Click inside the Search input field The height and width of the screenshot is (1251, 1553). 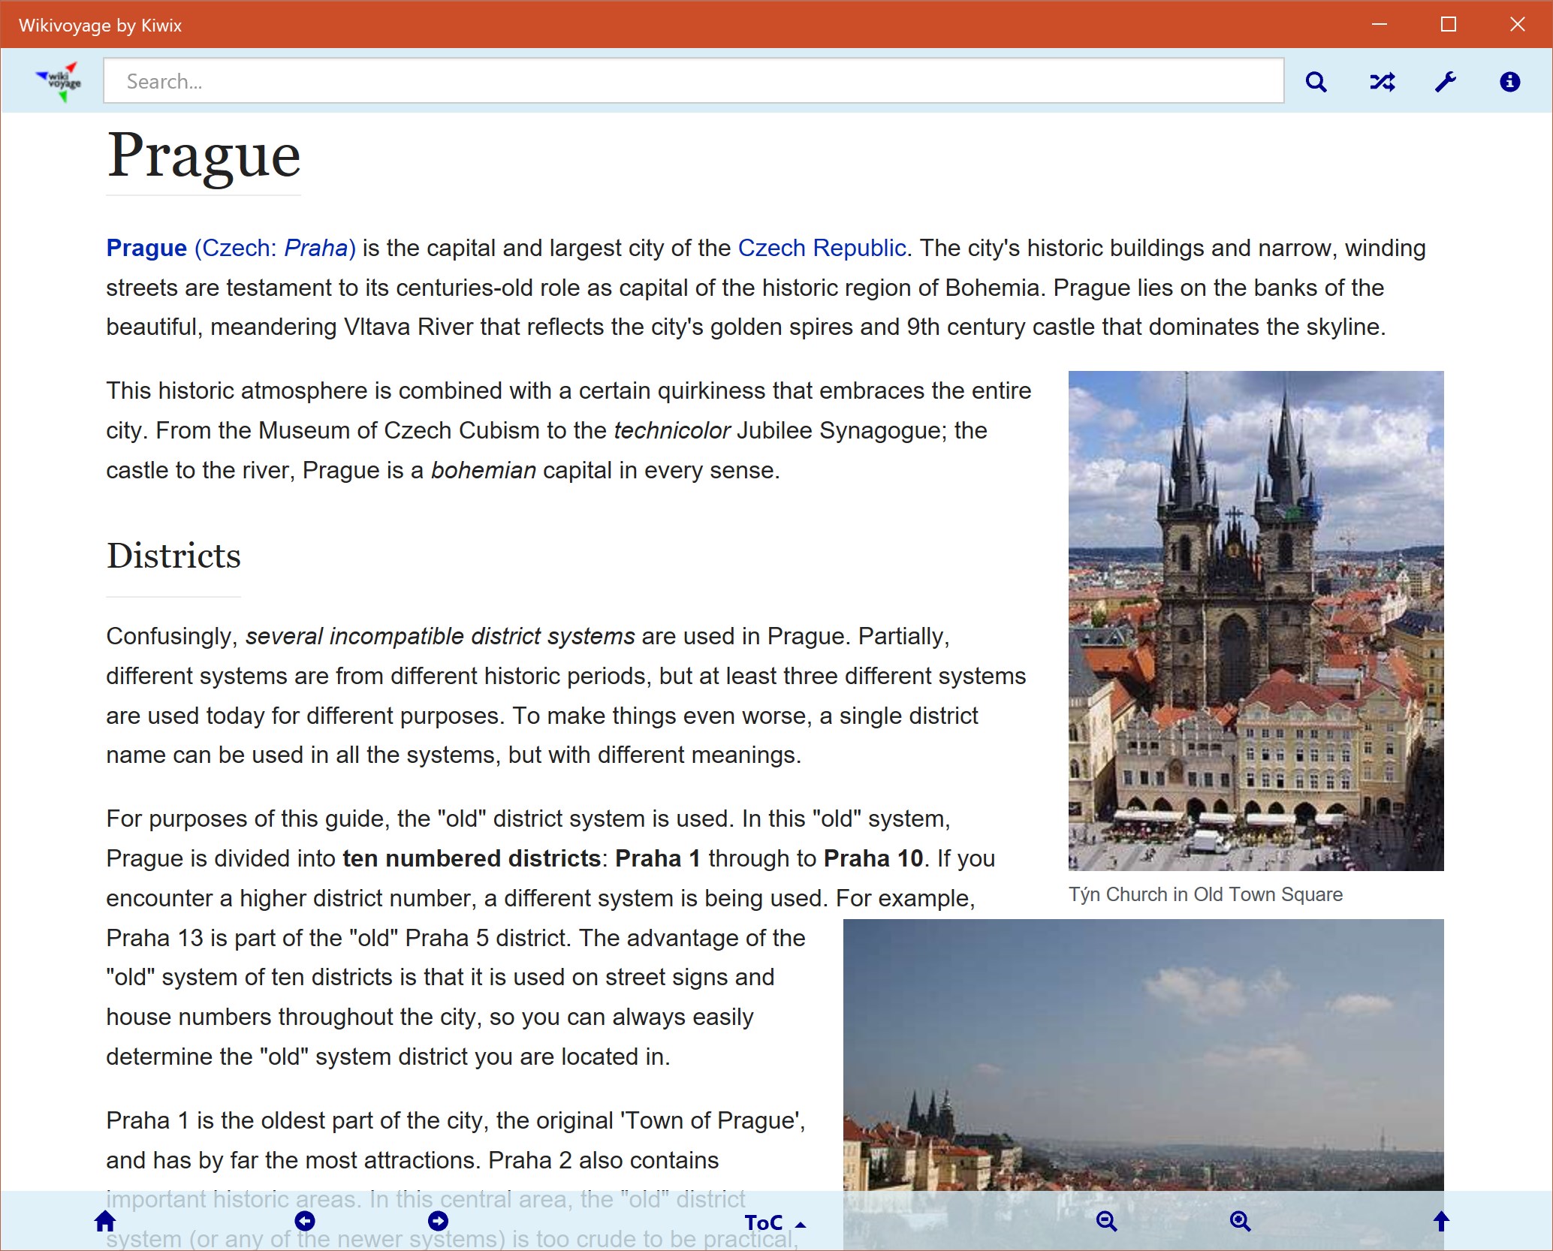click(x=691, y=81)
